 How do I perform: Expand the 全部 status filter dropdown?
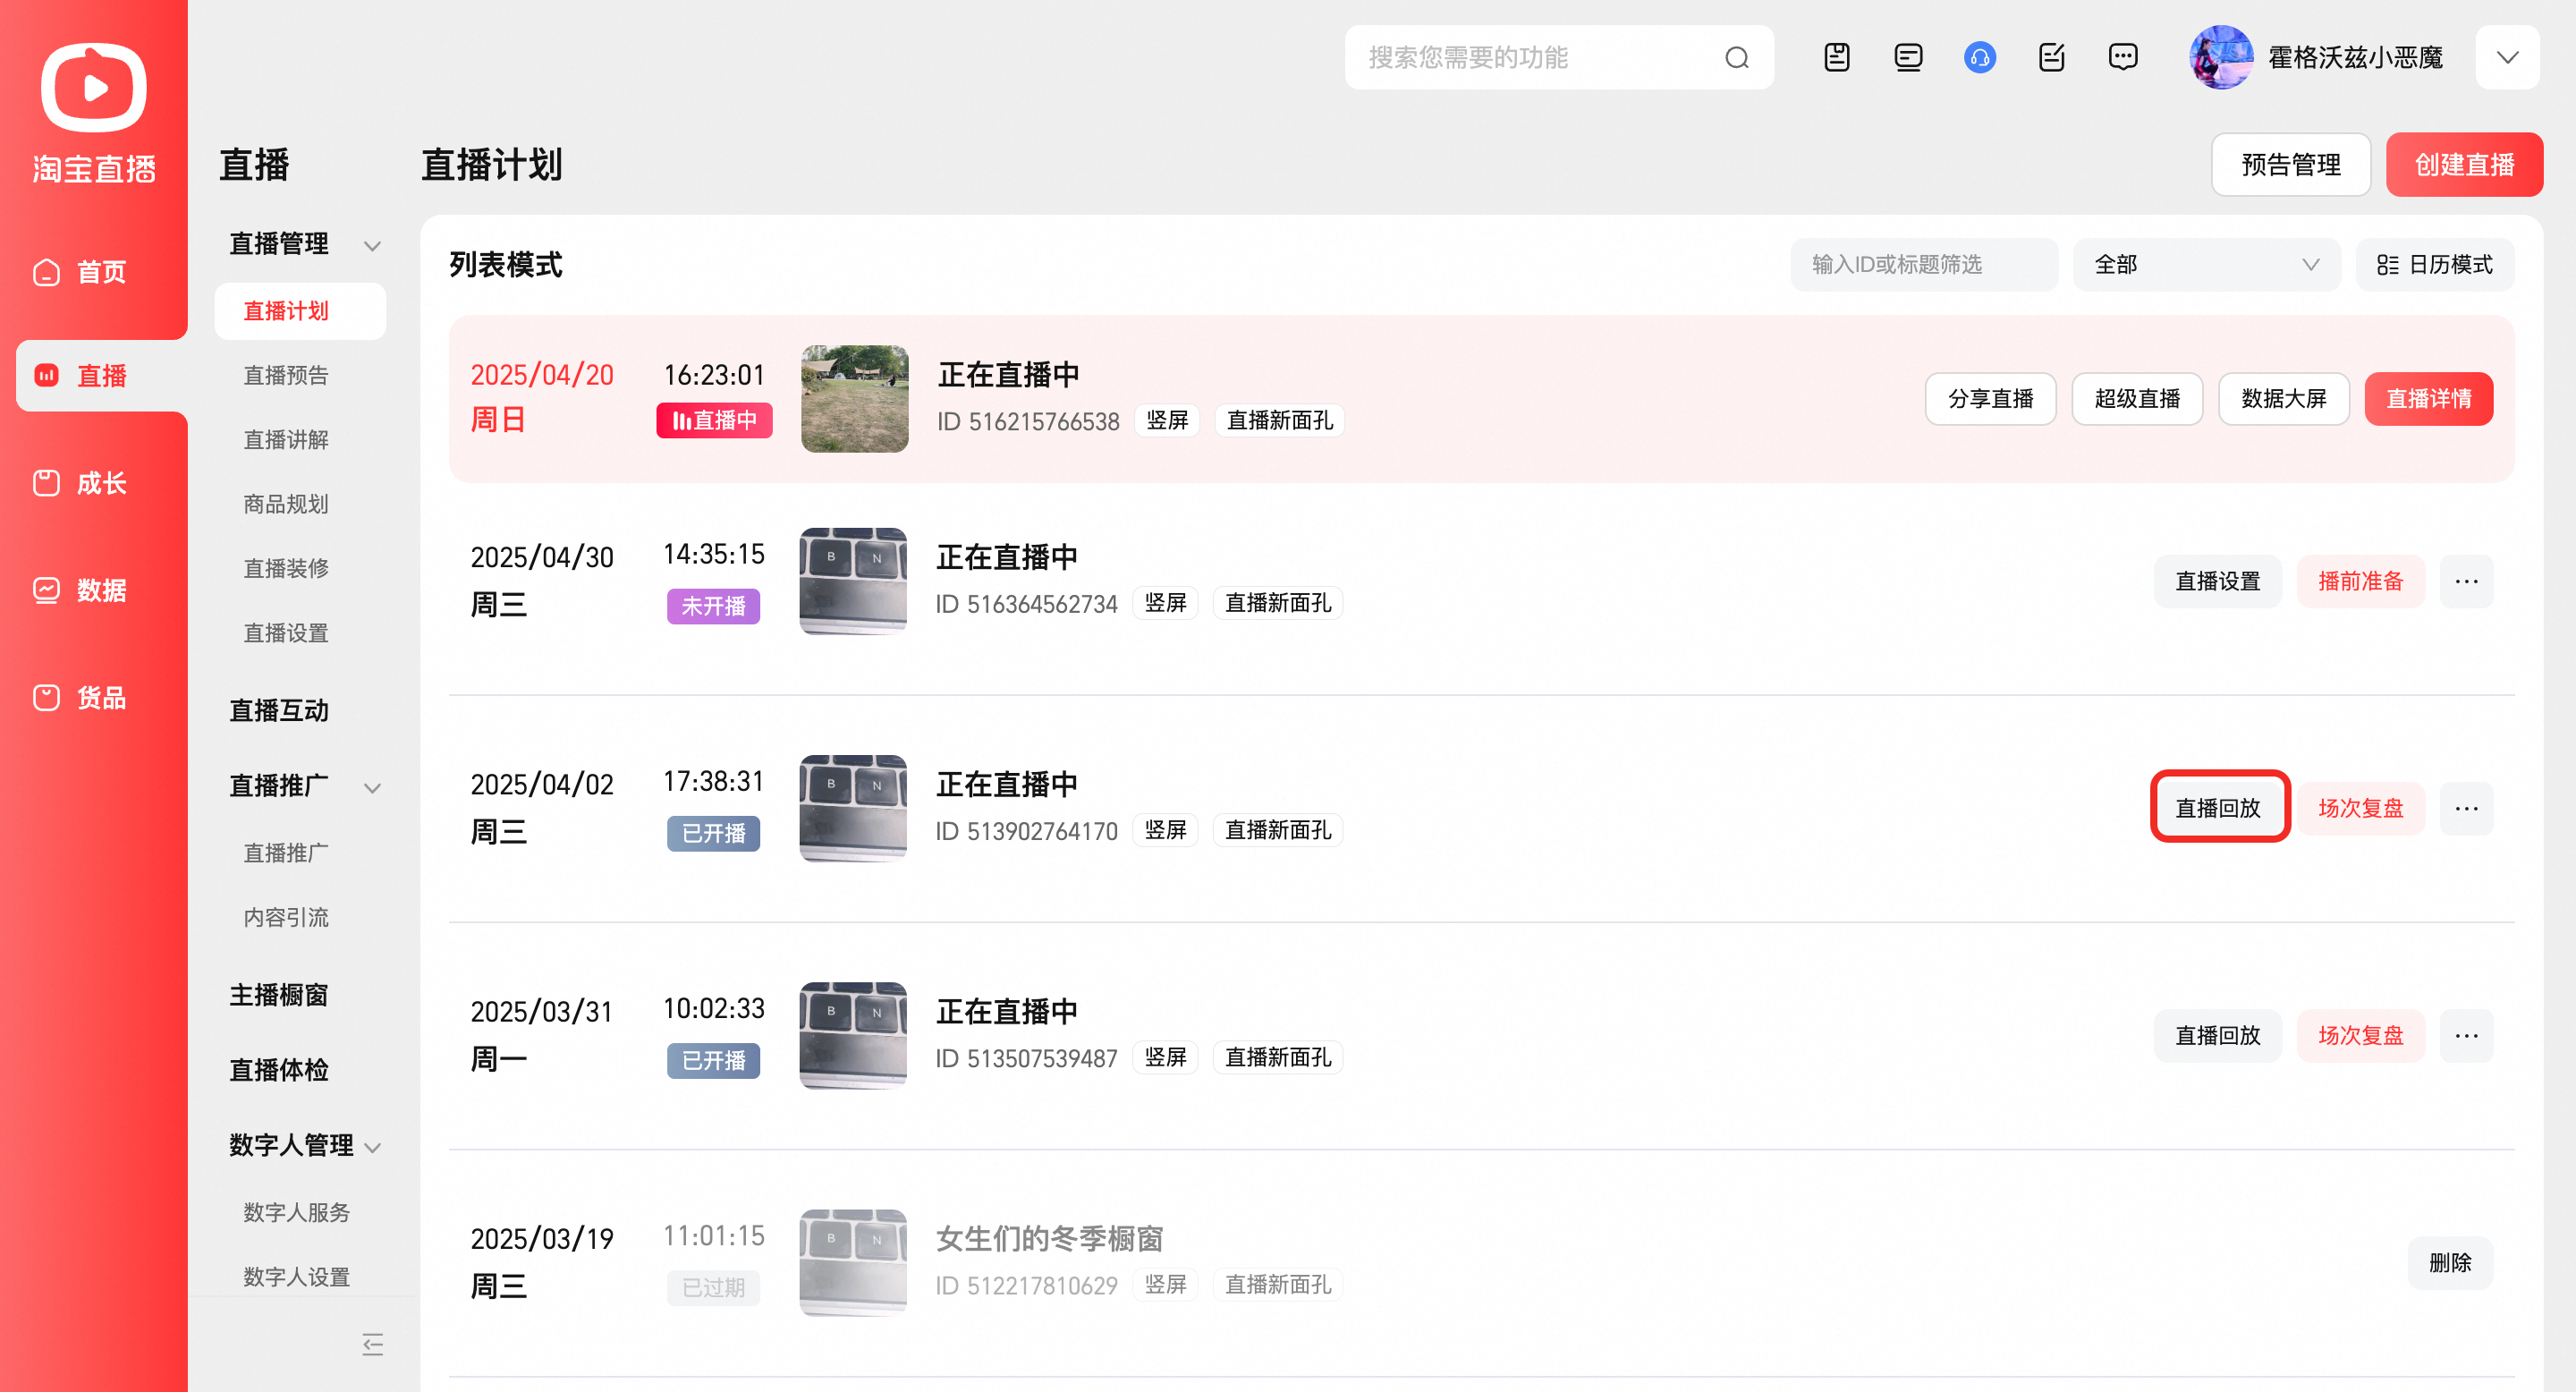tap(2206, 265)
